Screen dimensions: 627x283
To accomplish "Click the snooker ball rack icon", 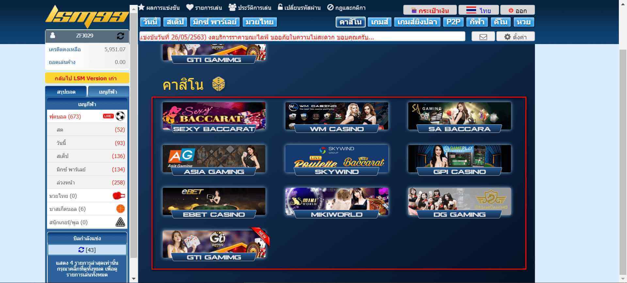I will (x=121, y=222).
